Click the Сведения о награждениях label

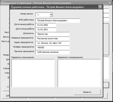click(x=70, y=57)
